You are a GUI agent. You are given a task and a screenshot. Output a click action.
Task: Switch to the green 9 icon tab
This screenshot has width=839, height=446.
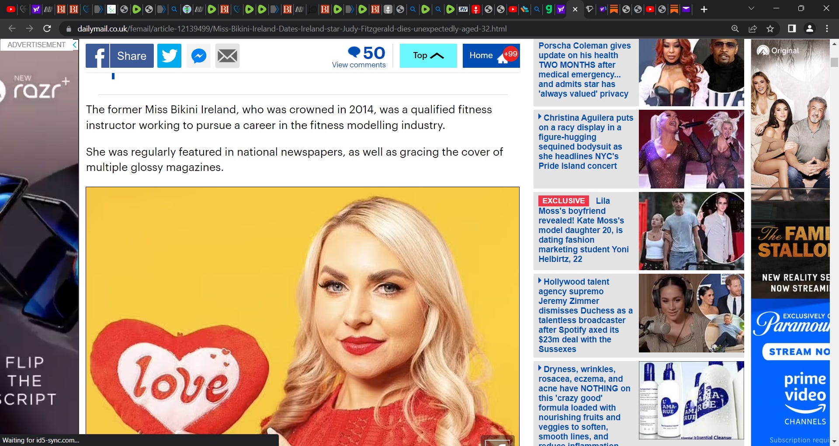click(549, 9)
